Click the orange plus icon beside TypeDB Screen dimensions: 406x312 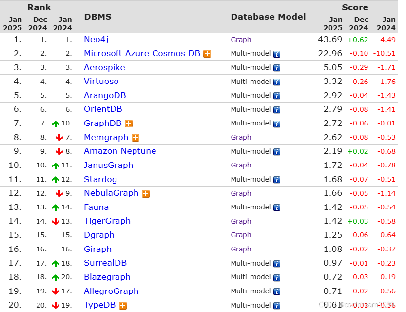tap(123, 306)
